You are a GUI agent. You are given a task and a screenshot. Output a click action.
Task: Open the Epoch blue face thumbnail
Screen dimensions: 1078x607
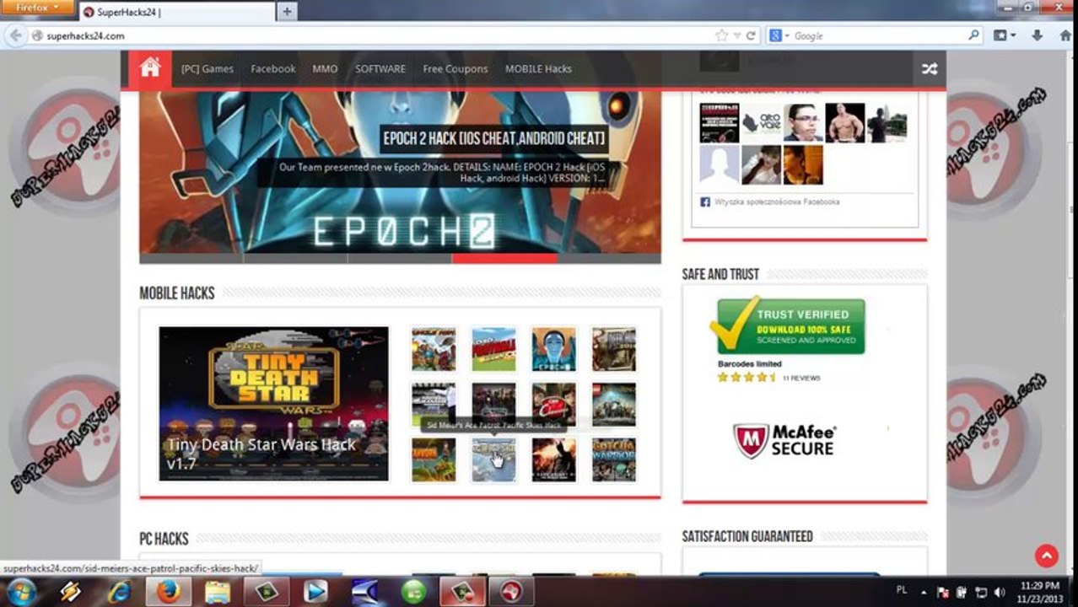click(553, 349)
